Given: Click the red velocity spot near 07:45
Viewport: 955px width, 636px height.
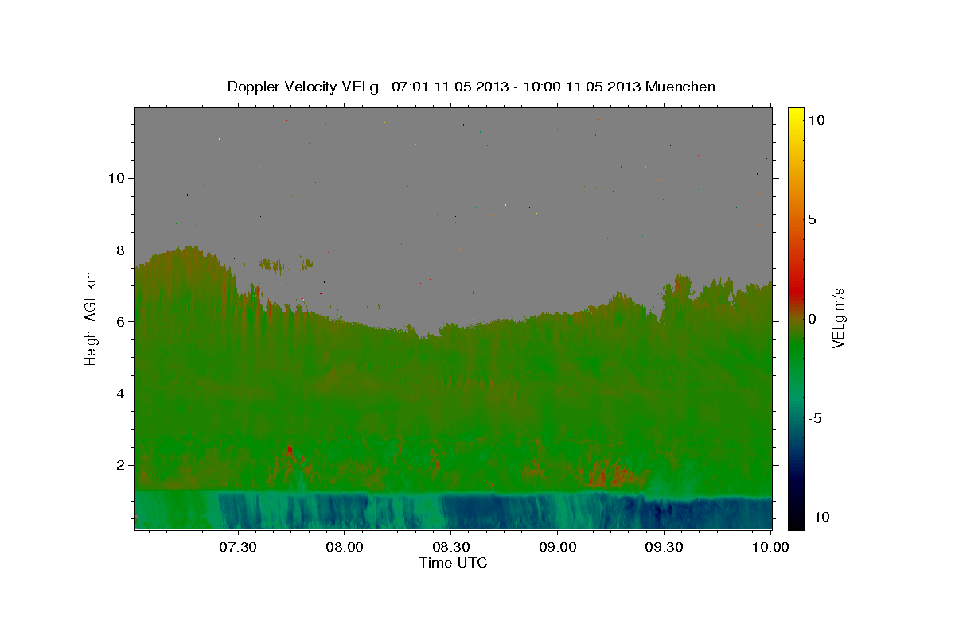Looking at the screenshot, I should [x=290, y=450].
